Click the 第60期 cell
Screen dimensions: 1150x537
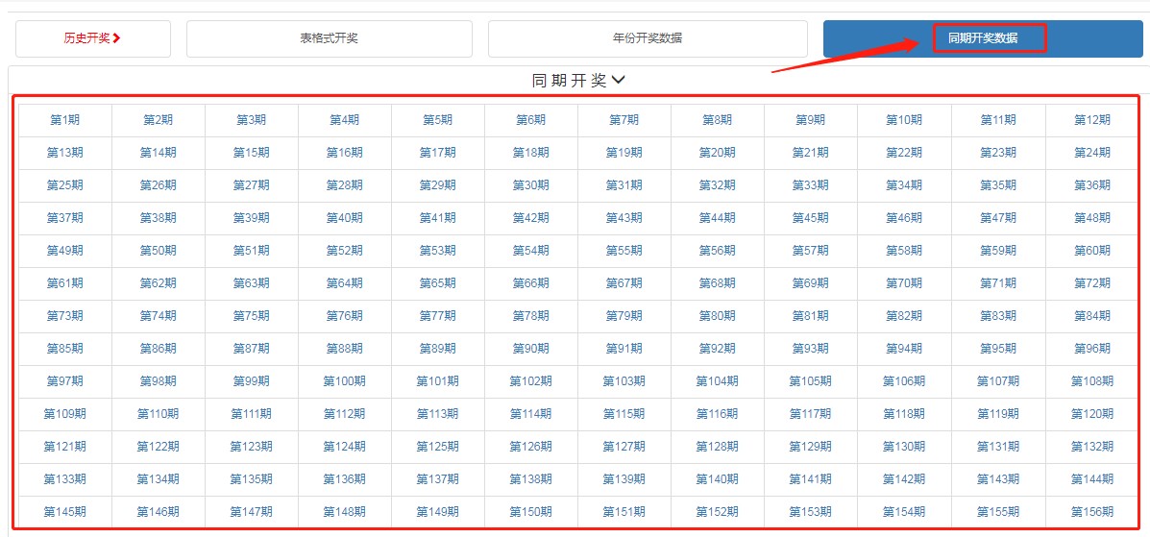[1092, 251]
